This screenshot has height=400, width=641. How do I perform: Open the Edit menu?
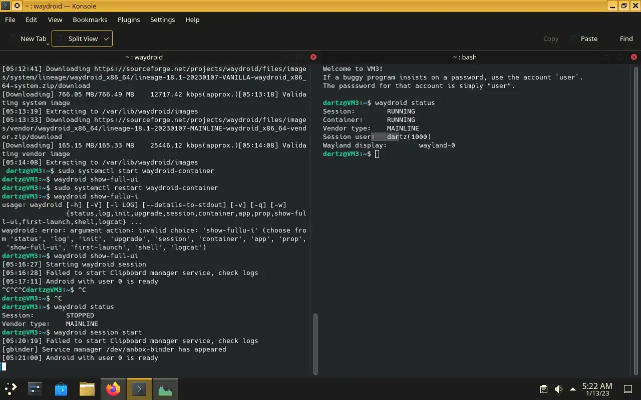[x=32, y=19]
